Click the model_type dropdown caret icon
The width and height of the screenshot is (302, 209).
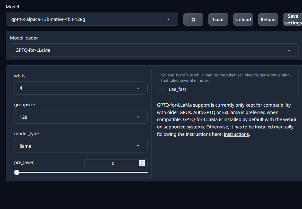pos(138,146)
